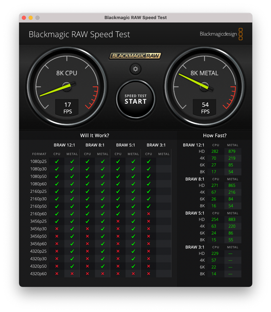The height and width of the screenshot is (312, 271).
Task: Click the 8K METAL gauge dial
Action: pyautogui.click(x=204, y=87)
